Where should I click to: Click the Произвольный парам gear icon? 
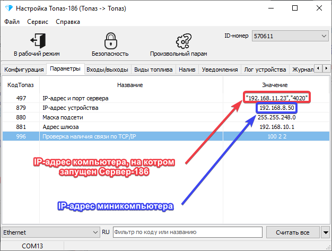point(184,41)
